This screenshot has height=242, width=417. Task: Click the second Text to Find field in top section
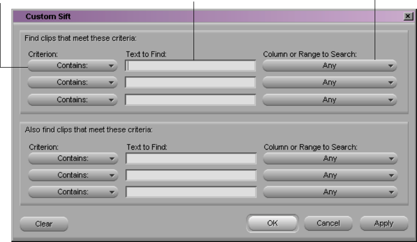[x=190, y=83]
